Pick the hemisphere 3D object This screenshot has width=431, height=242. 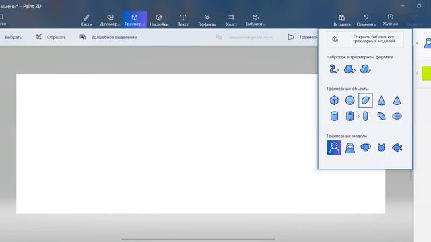(365, 100)
